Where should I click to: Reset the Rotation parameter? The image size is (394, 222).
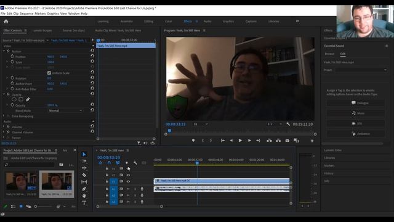click(x=92, y=78)
